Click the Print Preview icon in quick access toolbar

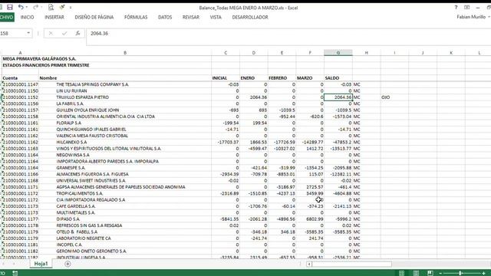tap(51, 7)
